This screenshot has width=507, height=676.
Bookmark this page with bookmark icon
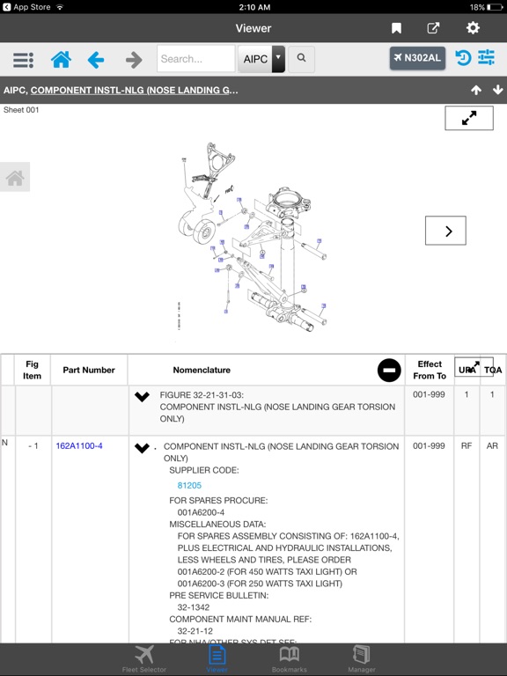click(396, 28)
